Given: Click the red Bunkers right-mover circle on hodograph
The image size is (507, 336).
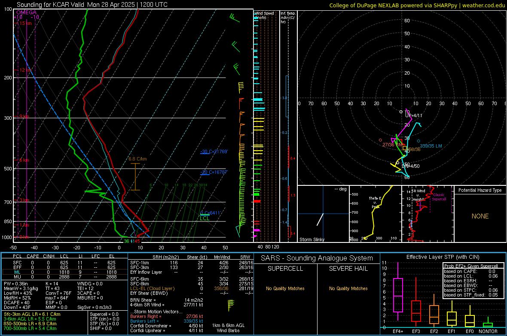Looking at the screenshot, I should [x=380, y=140].
